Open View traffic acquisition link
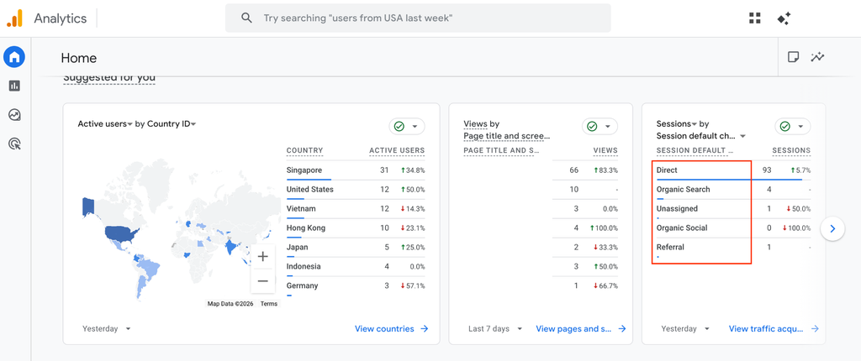This screenshot has height=361, width=861. point(774,328)
